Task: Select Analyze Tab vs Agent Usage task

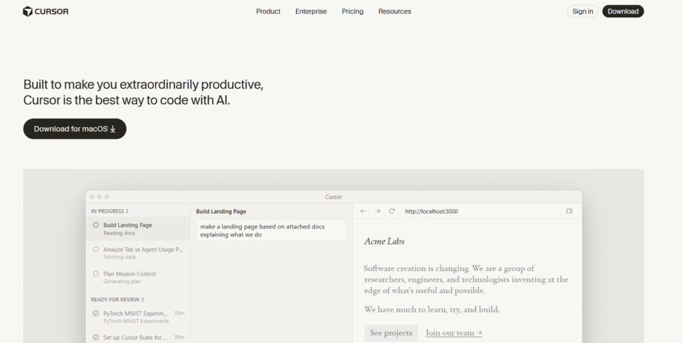Action: point(142,250)
